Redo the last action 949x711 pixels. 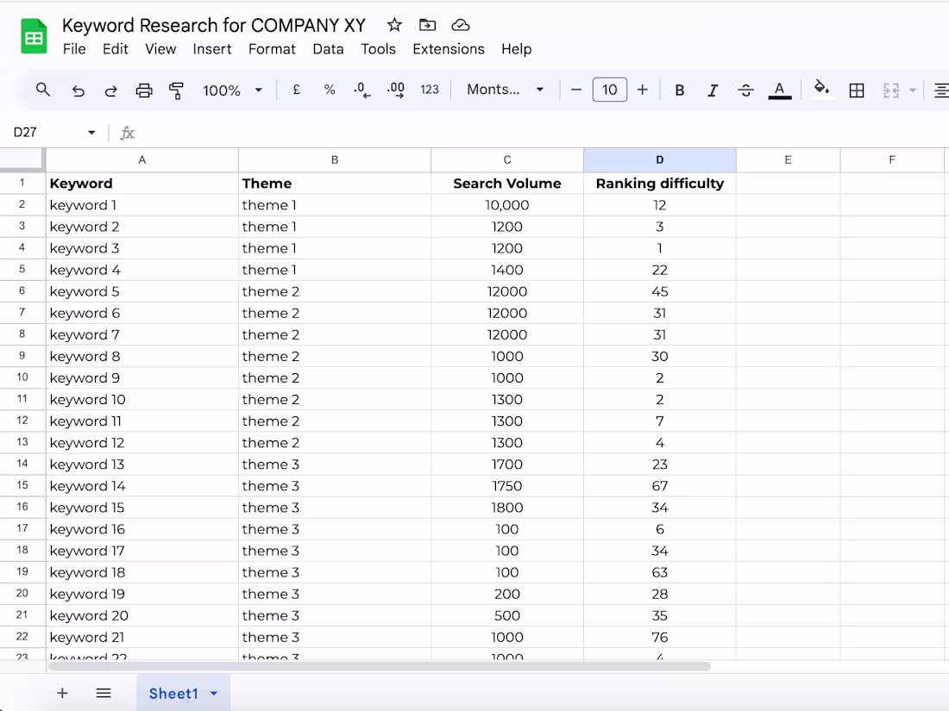click(x=110, y=90)
